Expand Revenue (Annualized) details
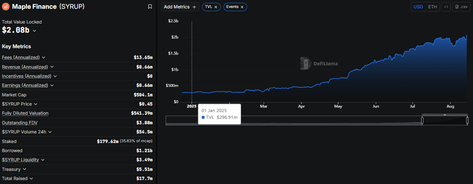 tap(52, 67)
